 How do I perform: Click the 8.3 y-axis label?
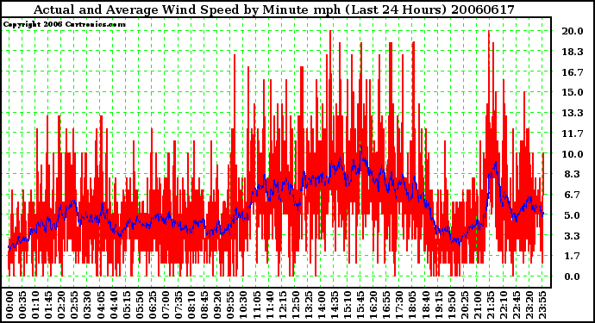point(573,174)
